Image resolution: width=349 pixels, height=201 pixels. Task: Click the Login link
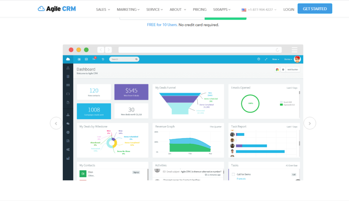coord(289,10)
